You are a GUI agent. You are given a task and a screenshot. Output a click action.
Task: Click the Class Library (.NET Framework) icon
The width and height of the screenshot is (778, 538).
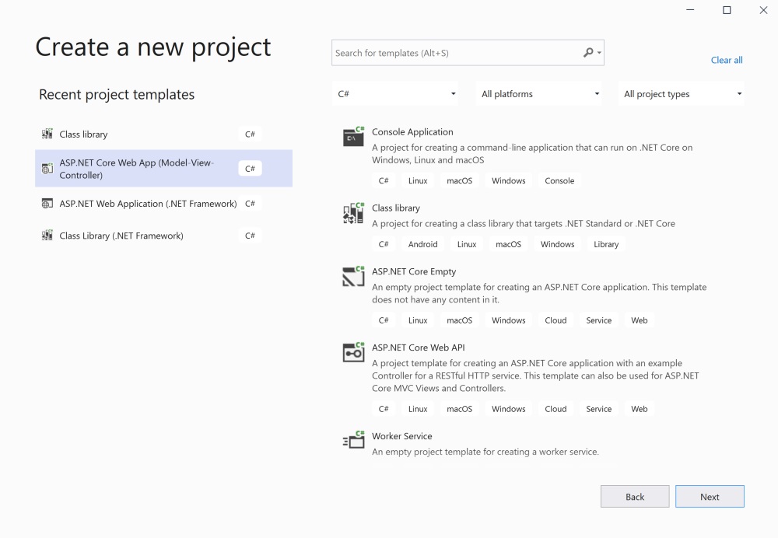[x=47, y=235]
